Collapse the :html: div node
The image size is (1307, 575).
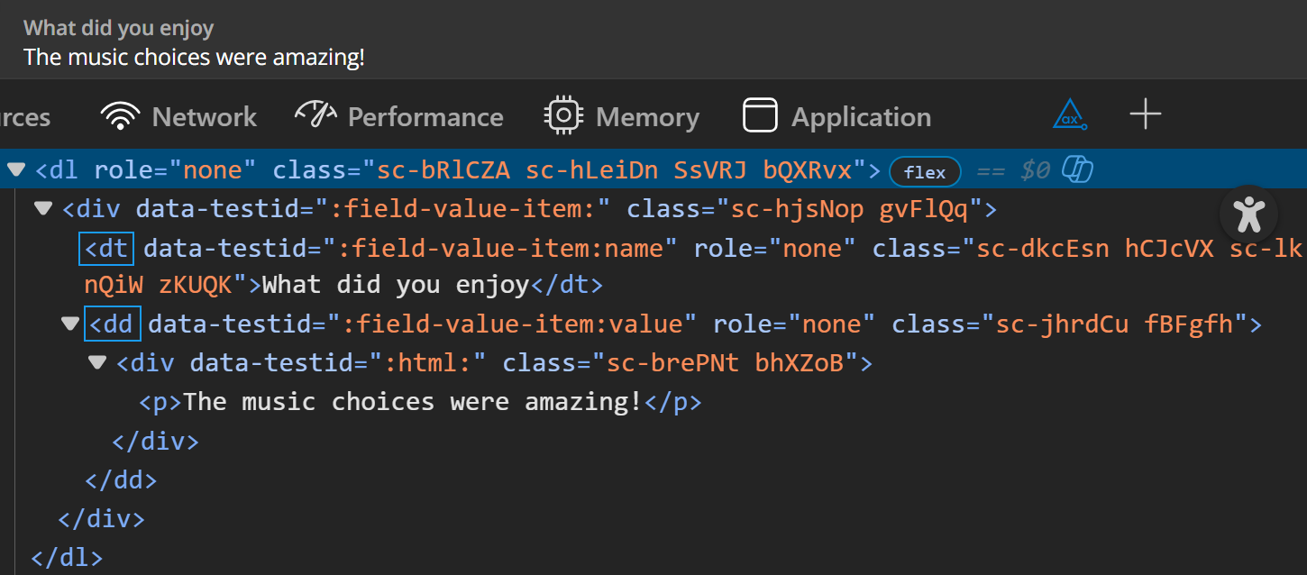click(x=96, y=362)
